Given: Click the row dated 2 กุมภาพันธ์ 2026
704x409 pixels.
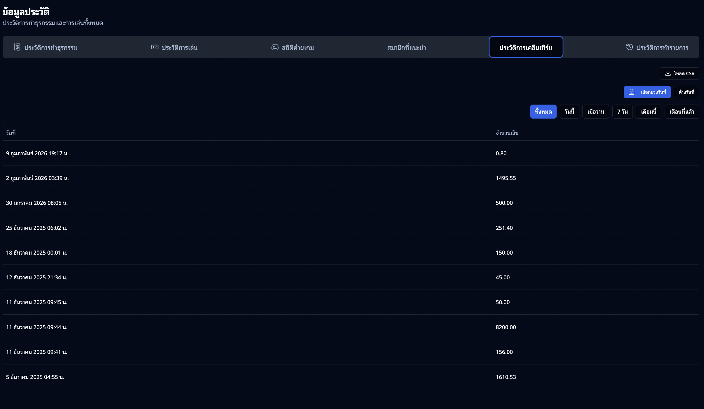Looking at the screenshot, I should pyautogui.click(x=37, y=178).
